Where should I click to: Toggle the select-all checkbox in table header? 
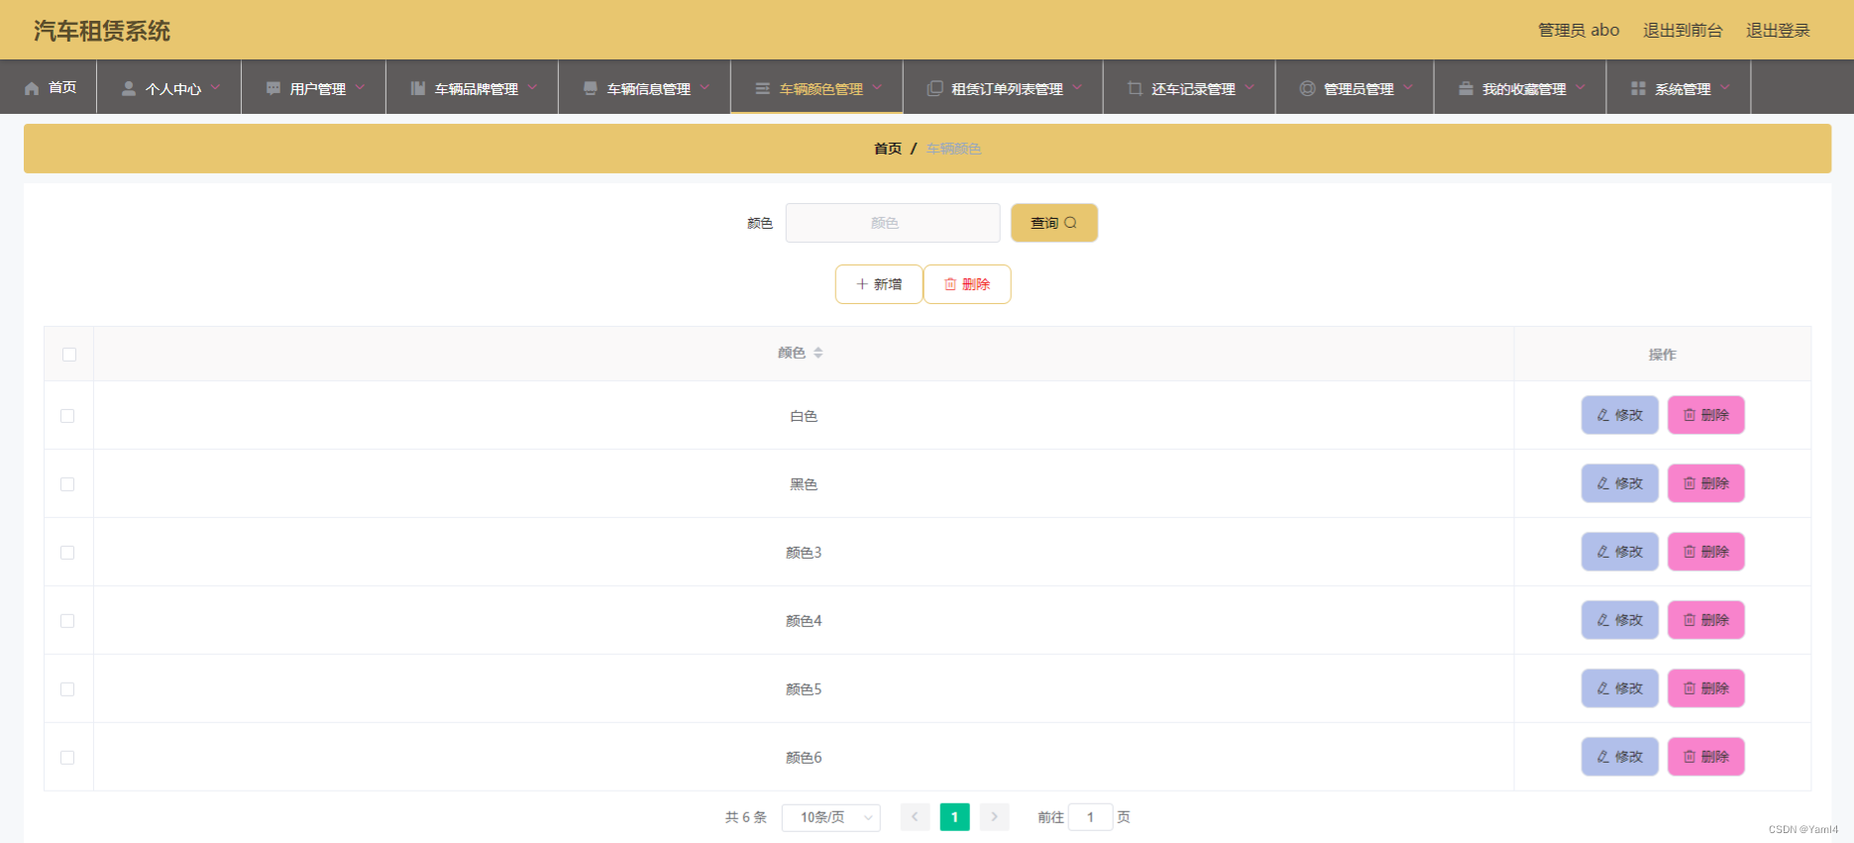click(x=69, y=355)
